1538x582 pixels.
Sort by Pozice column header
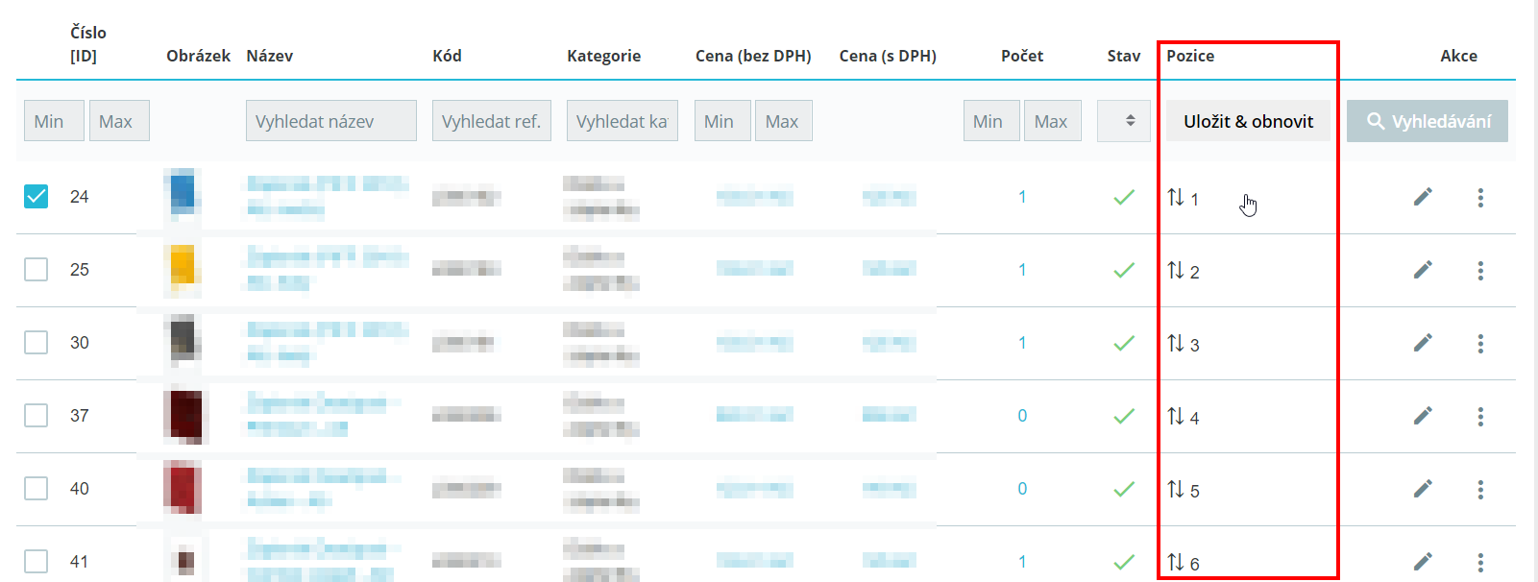[1190, 56]
